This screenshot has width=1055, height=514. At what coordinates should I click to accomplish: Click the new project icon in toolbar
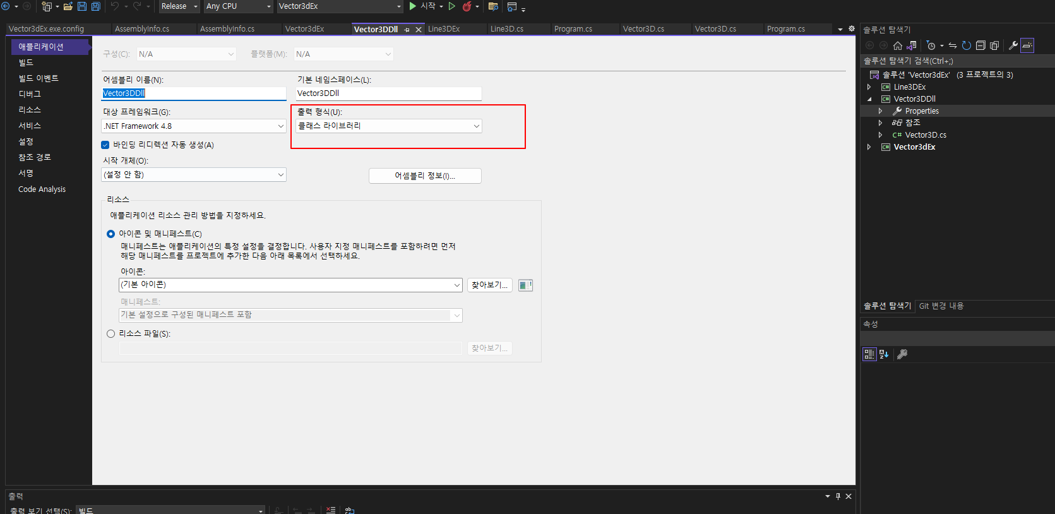click(x=47, y=6)
